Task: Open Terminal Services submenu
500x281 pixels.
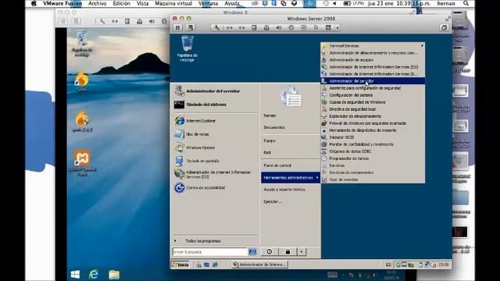Action: coord(373,46)
